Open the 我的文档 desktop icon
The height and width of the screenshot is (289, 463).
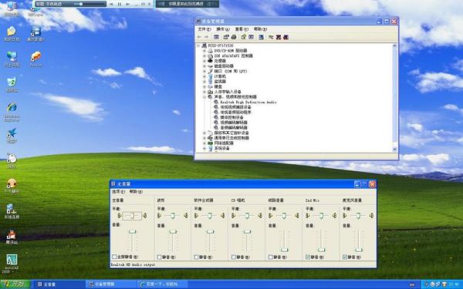[x=12, y=34]
